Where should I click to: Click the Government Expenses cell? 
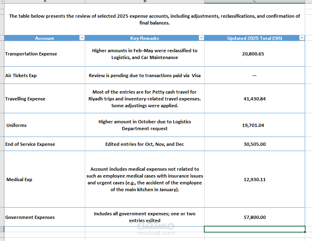[45, 217]
